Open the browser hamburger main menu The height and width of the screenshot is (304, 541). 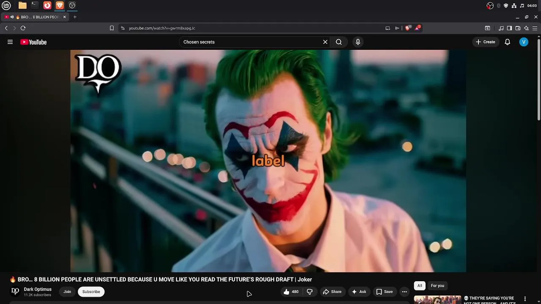click(535, 28)
